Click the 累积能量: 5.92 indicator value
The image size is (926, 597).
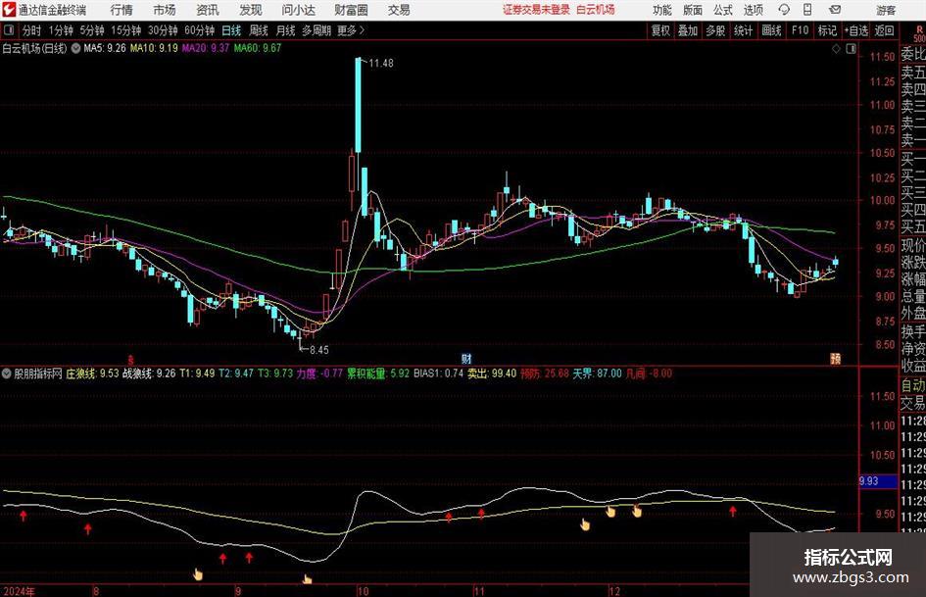pyautogui.click(x=378, y=373)
